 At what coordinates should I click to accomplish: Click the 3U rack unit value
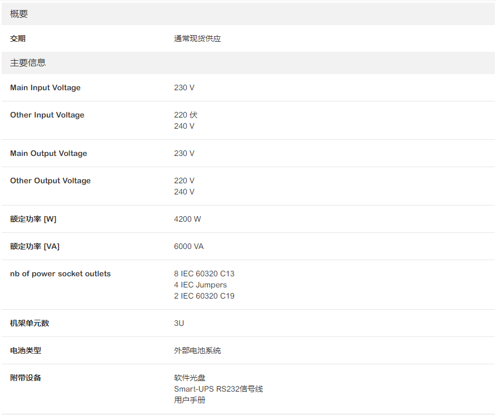point(179,323)
